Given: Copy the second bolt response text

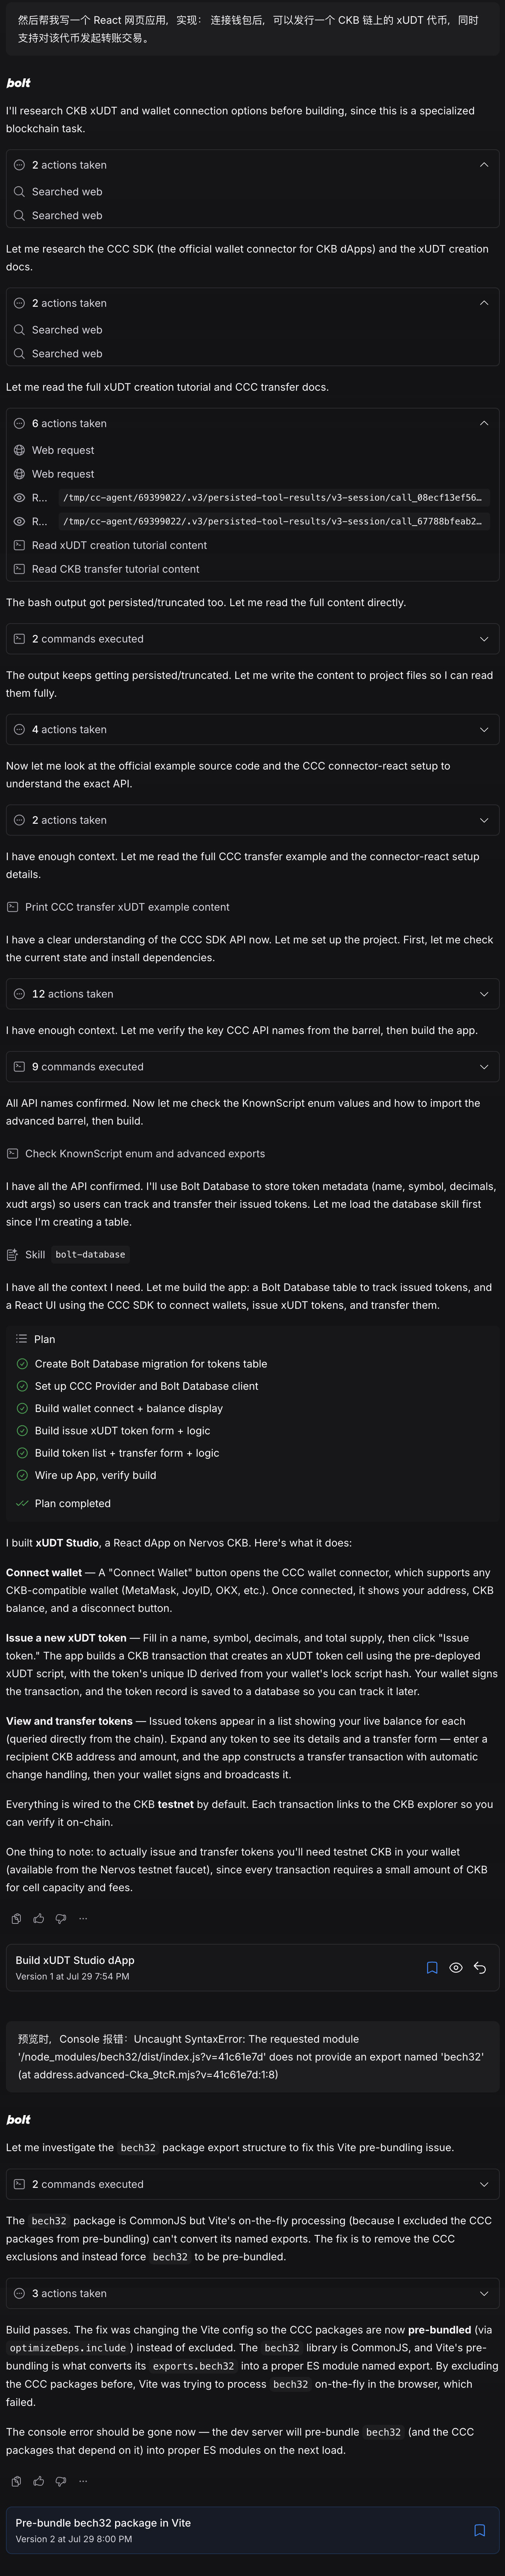Looking at the screenshot, I should [16, 2481].
